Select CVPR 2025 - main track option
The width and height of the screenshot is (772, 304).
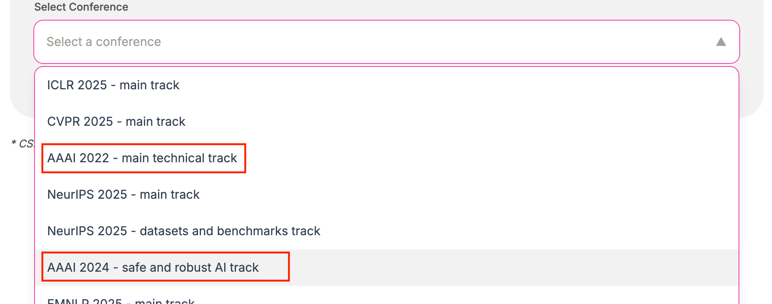pyautogui.click(x=116, y=122)
